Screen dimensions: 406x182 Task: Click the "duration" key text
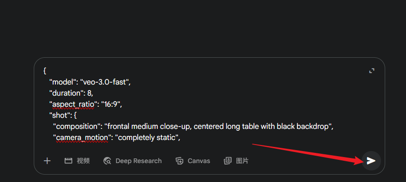coord(66,93)
